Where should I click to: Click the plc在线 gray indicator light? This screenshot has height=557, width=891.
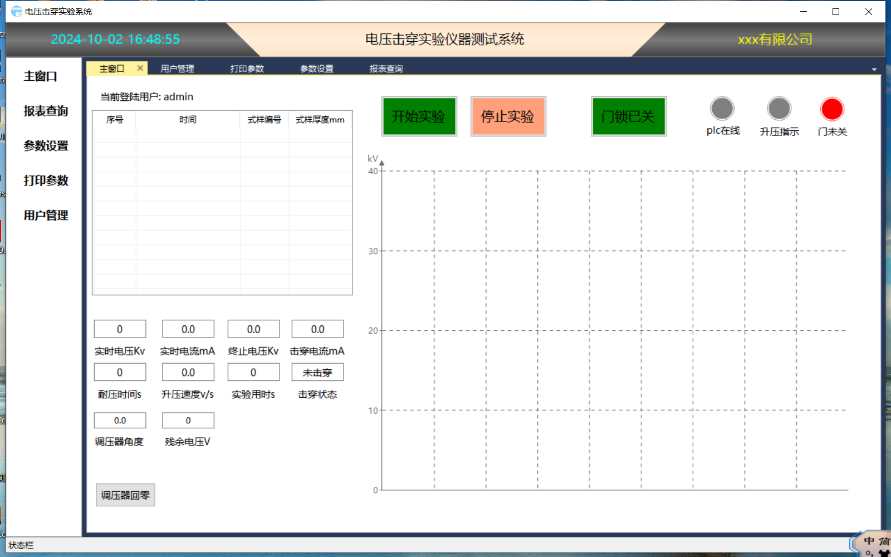[722, 109]
